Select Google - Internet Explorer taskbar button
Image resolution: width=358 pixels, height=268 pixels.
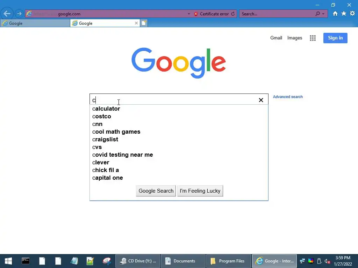click(x=274, y=261)
